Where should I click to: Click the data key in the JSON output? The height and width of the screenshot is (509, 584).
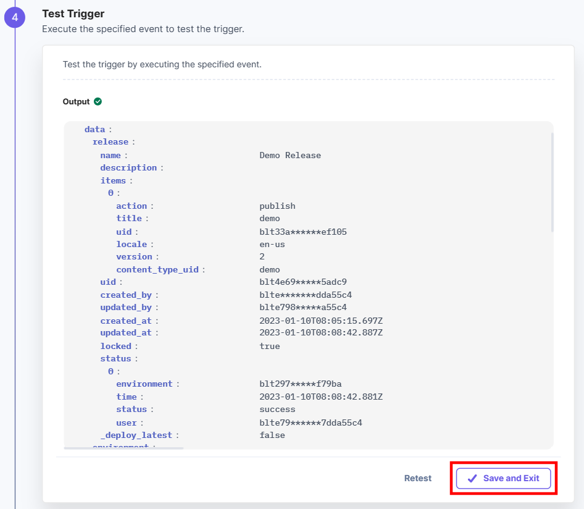pos(94,129)
